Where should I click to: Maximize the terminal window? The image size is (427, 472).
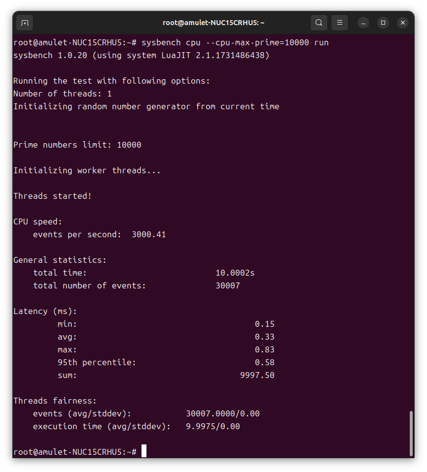383,23
